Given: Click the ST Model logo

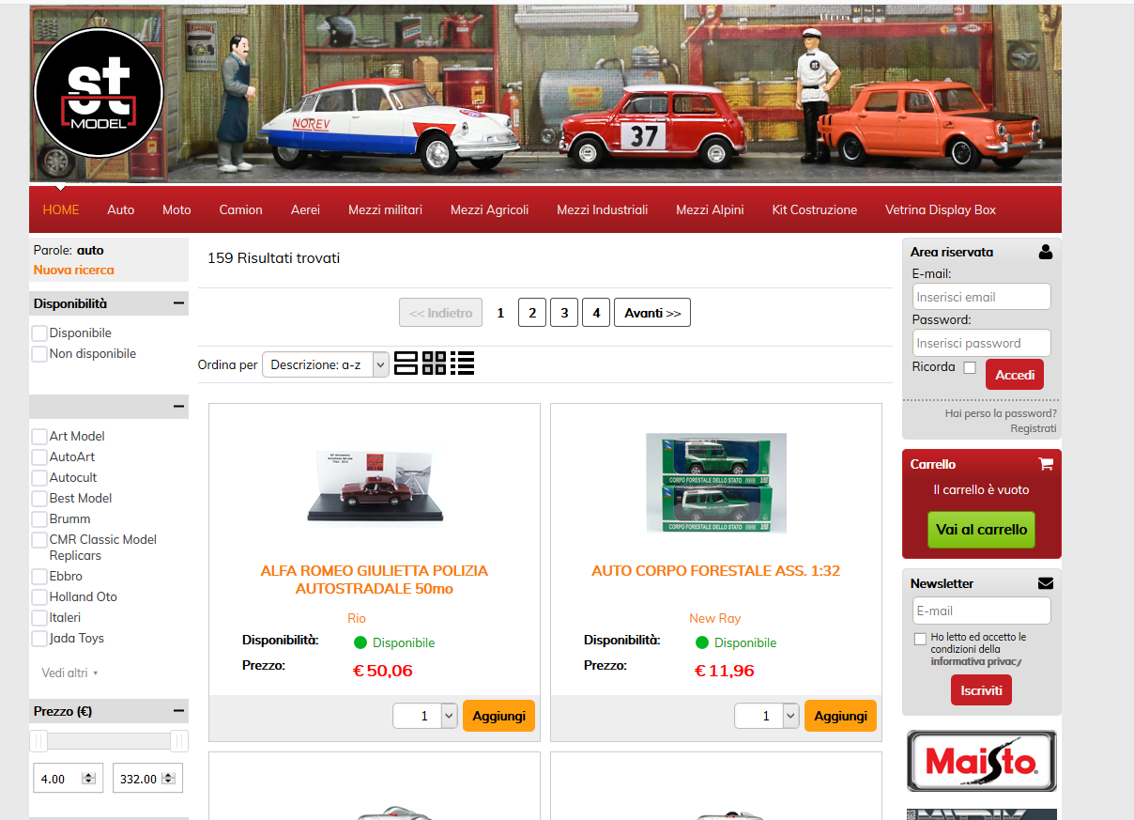Looking at the screenshot, I should (99, 93).
